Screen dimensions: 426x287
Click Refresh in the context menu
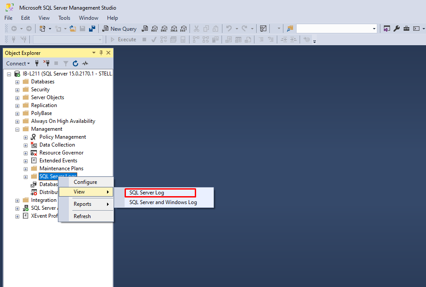tap(86, 216)
